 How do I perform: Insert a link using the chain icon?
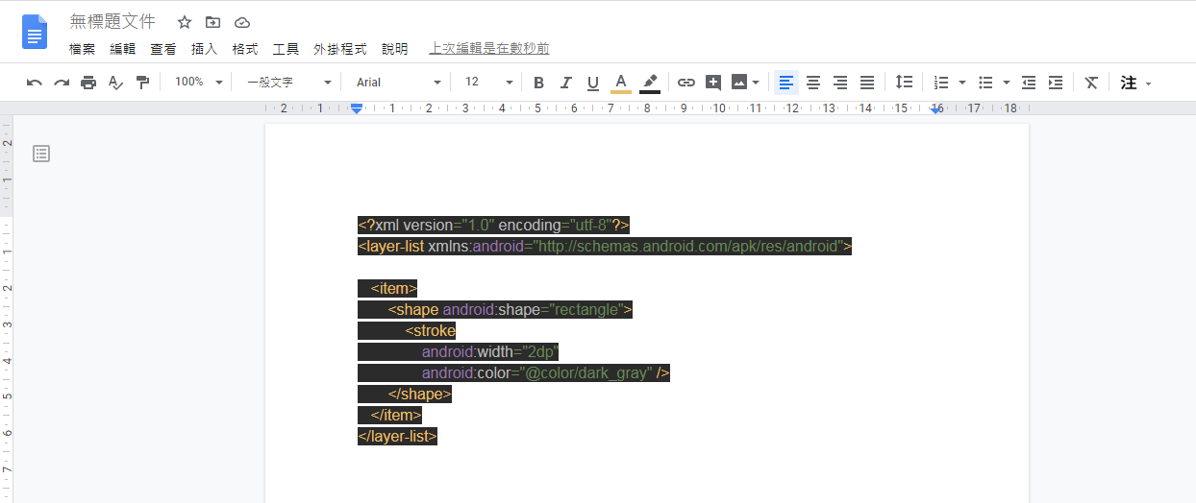pos(685,83)
